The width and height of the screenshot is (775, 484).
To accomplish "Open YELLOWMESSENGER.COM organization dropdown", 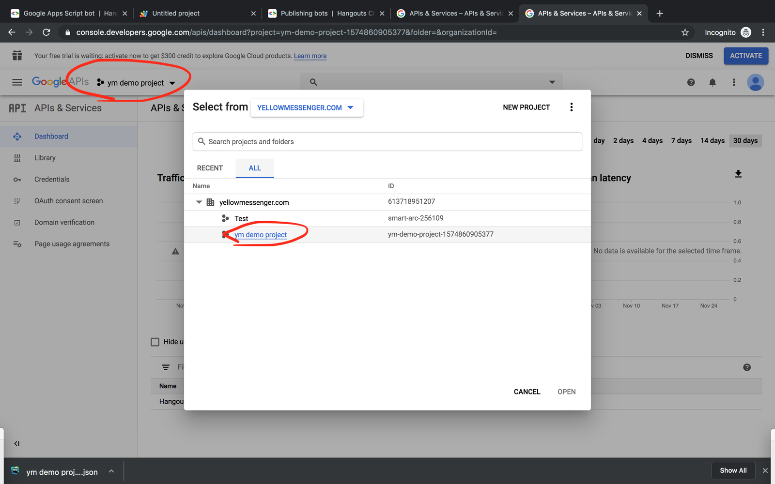I will [306, 107].
